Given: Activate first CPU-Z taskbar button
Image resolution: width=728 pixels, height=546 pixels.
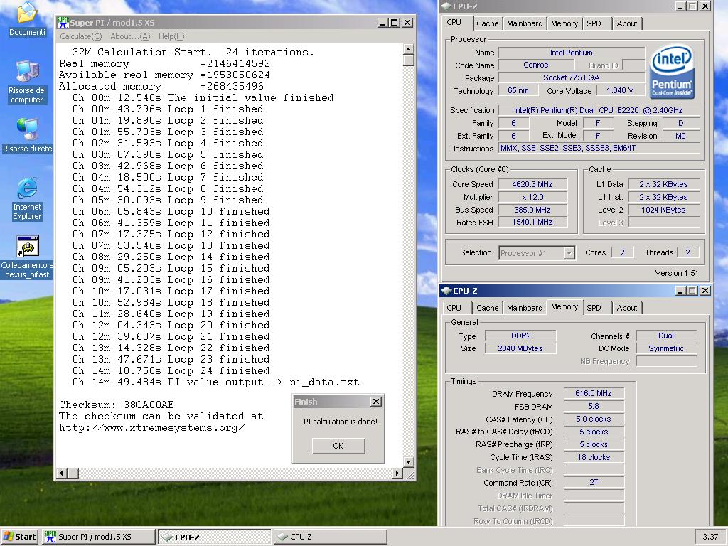Looking at the screenshot, I should point(215,537).
